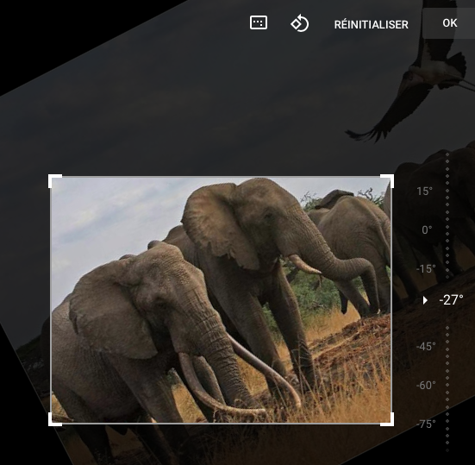This screenshot has width=475, height=465.
Task: Click the RÉINITIALISER button
Action: (x=371, y=24)
